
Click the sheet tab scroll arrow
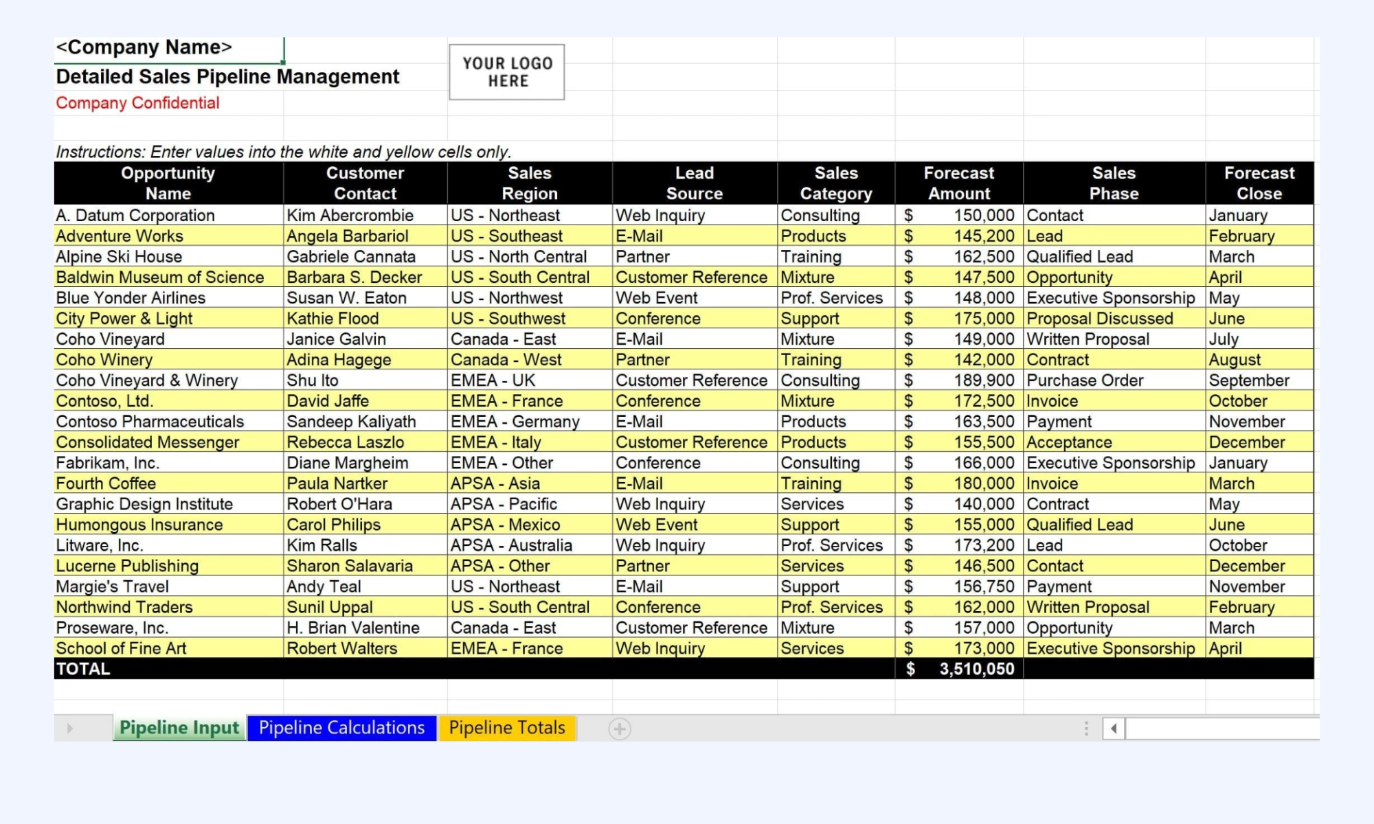point(69,729)
